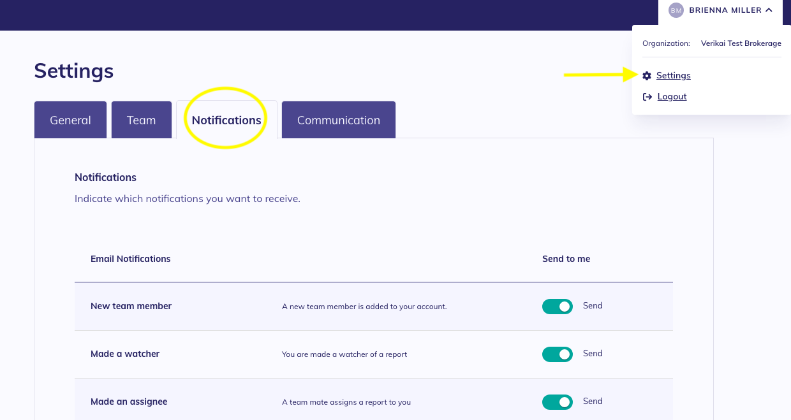Image resolution: width=791 pixels, height=420 pixels.
Task: Collapse the user menu with the chevron arrow
Action: 769,10
